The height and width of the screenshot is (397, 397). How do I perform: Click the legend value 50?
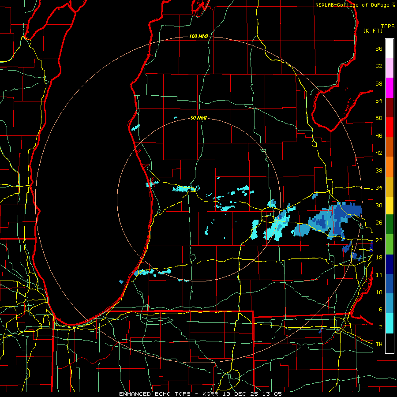click(379, 118)
